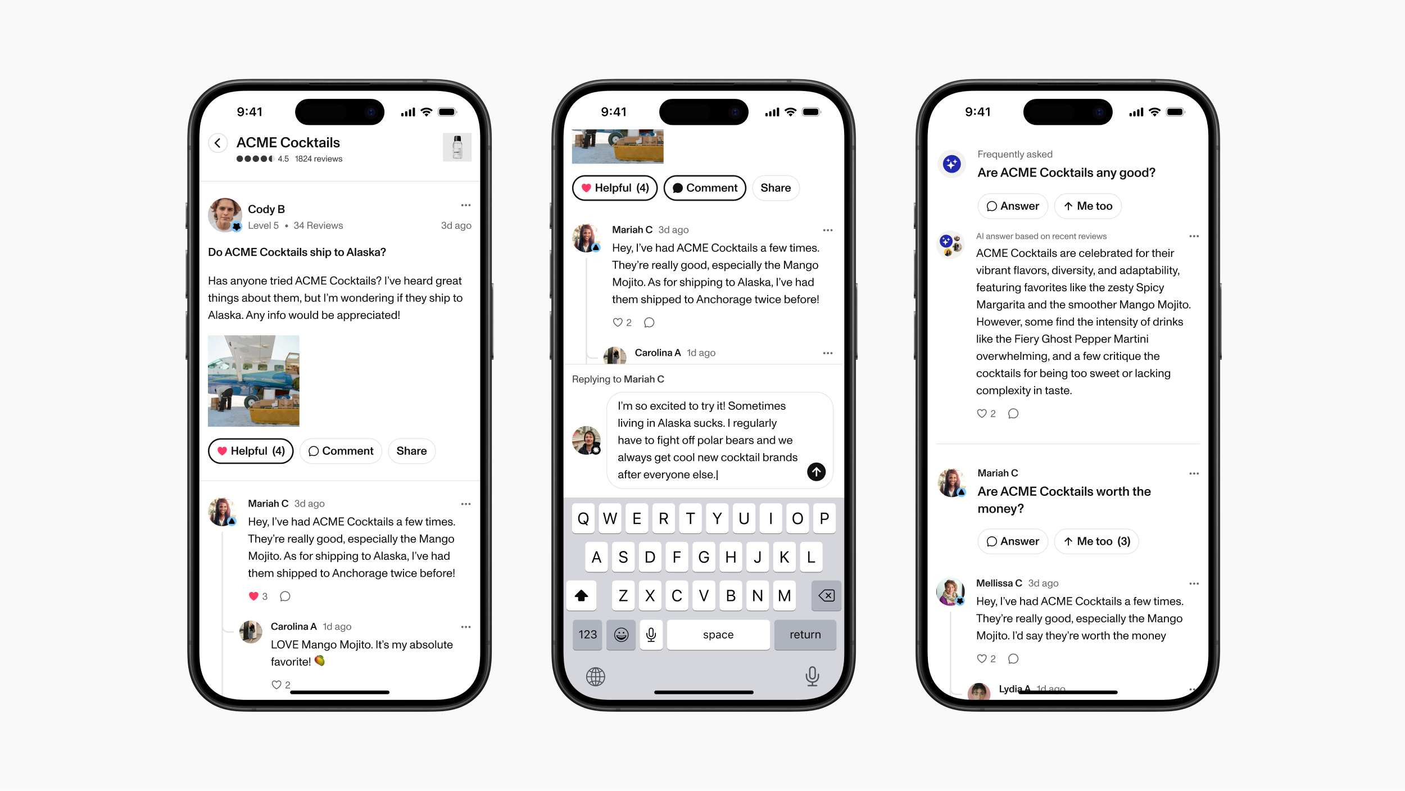Image resolution: width=1405 pixels, height=791 pixels.
Task: Tap the Share button on Cody B's post
Action: tap(412, 450)
